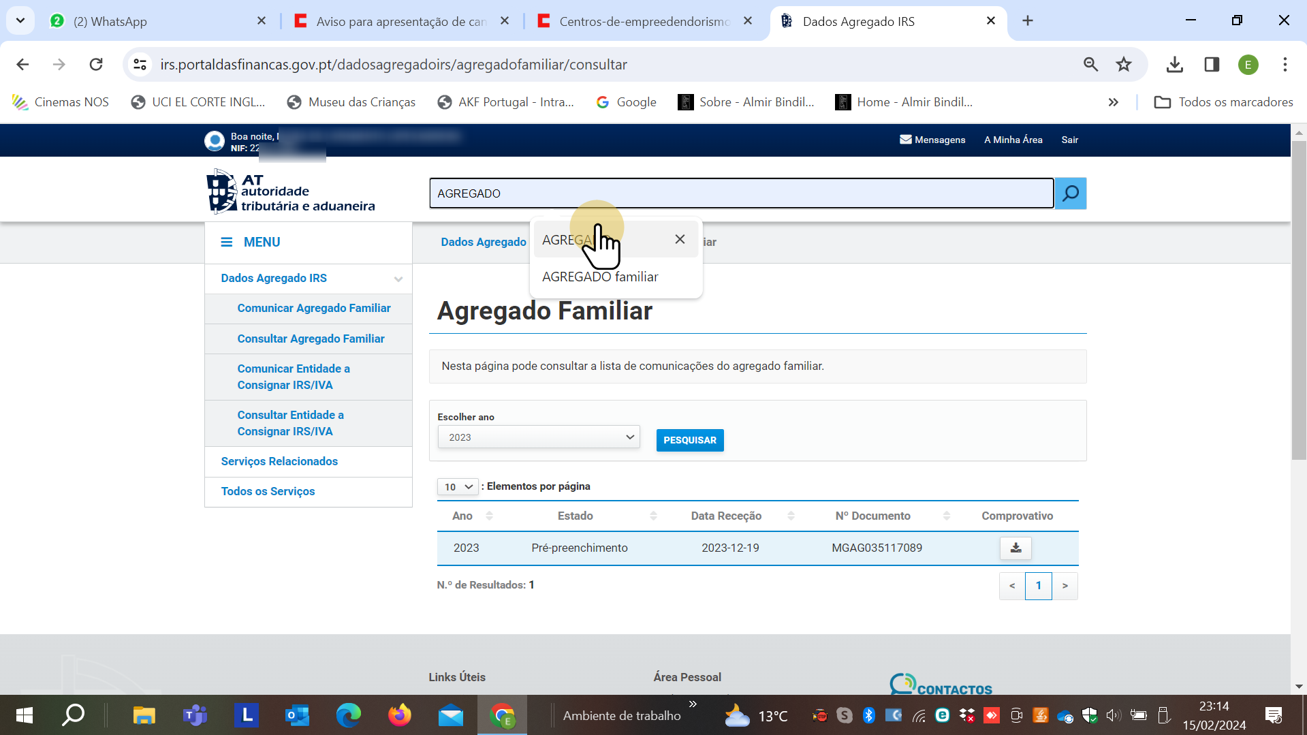Collapse the Dados Agregado IRS section

(x=398, y=279)
